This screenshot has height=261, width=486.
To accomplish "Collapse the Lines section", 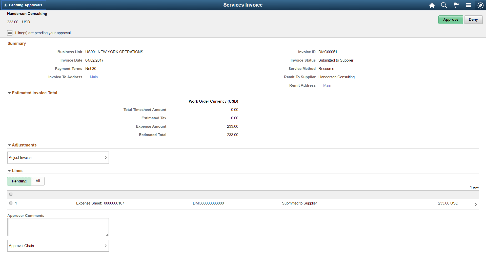I will pyautogui.click(x=9, y=171).
